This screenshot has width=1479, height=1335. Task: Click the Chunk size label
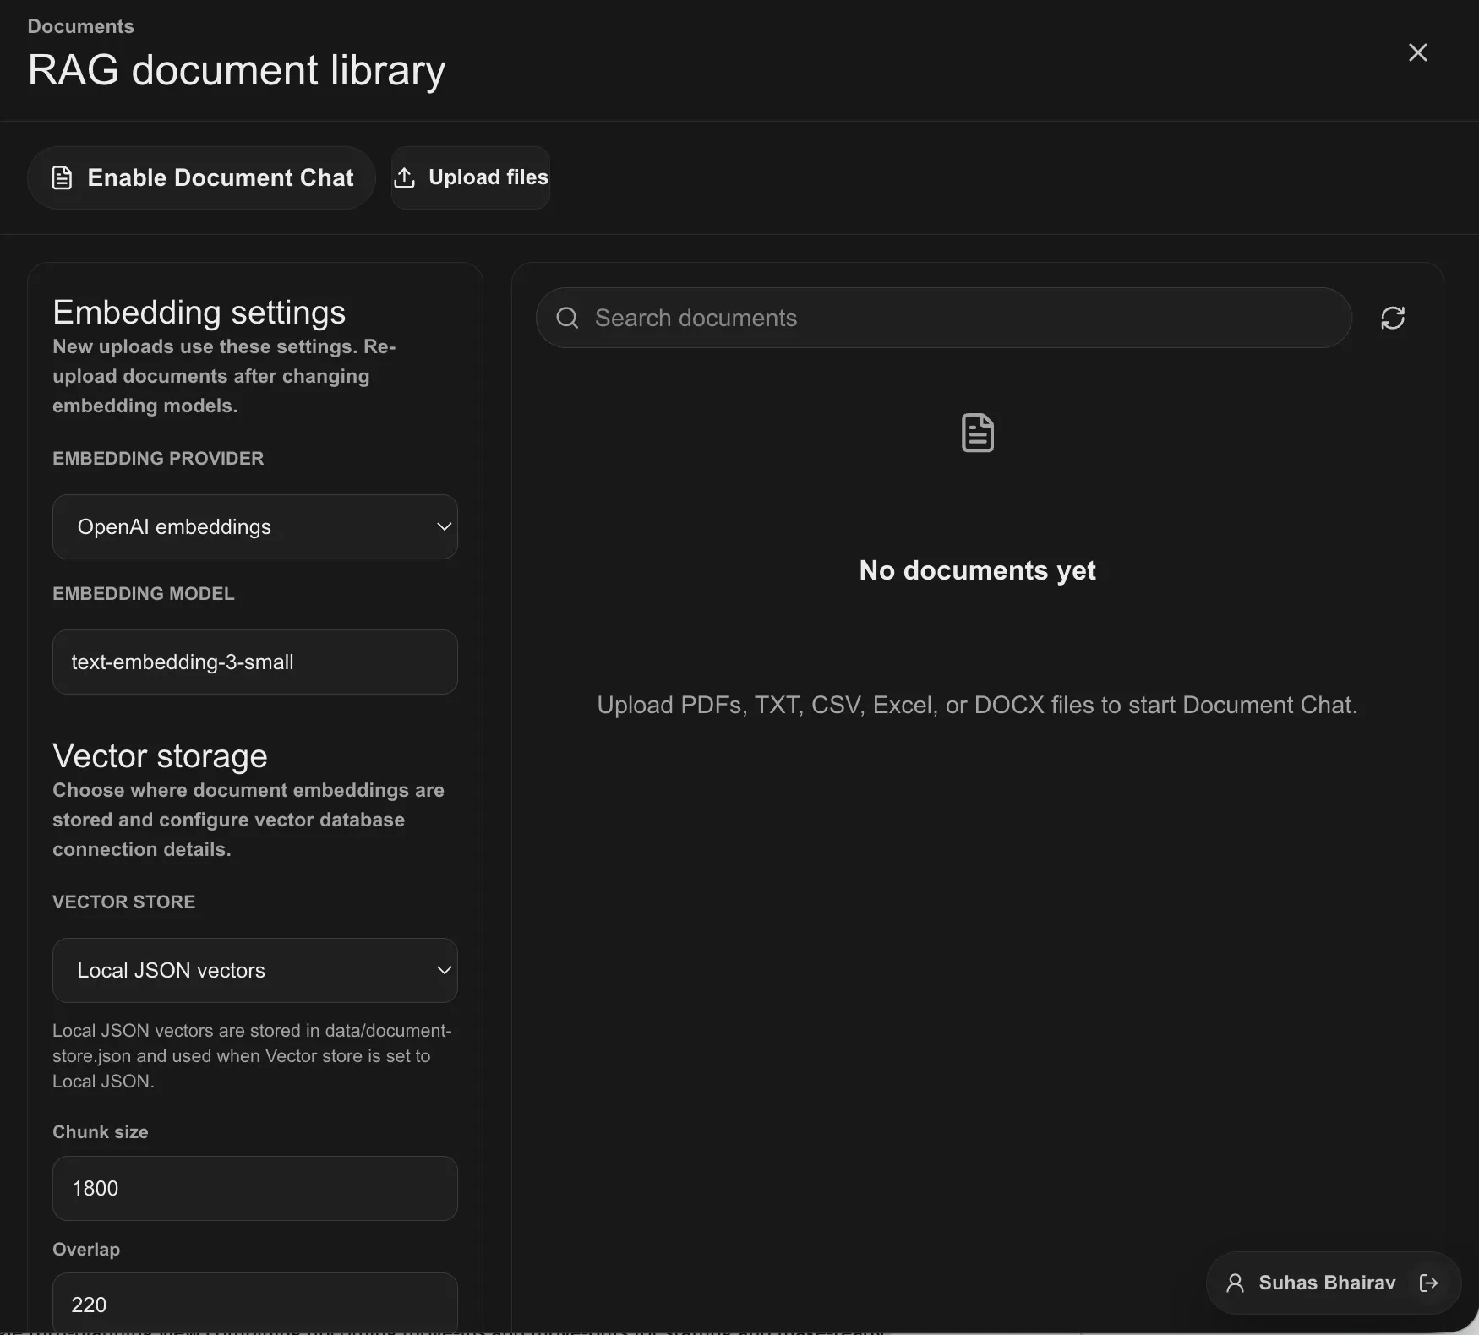pos(101,1131)
